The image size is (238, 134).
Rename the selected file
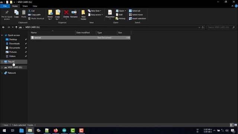click(x=74, y=14)
